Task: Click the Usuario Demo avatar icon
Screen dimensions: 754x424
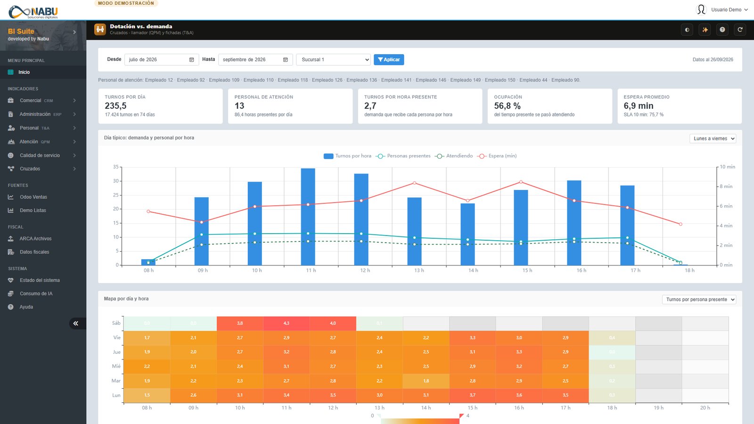Action: (701, 9)
